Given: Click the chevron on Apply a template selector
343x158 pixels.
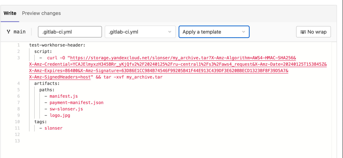Looking at the screenshot, I should 244,32.
